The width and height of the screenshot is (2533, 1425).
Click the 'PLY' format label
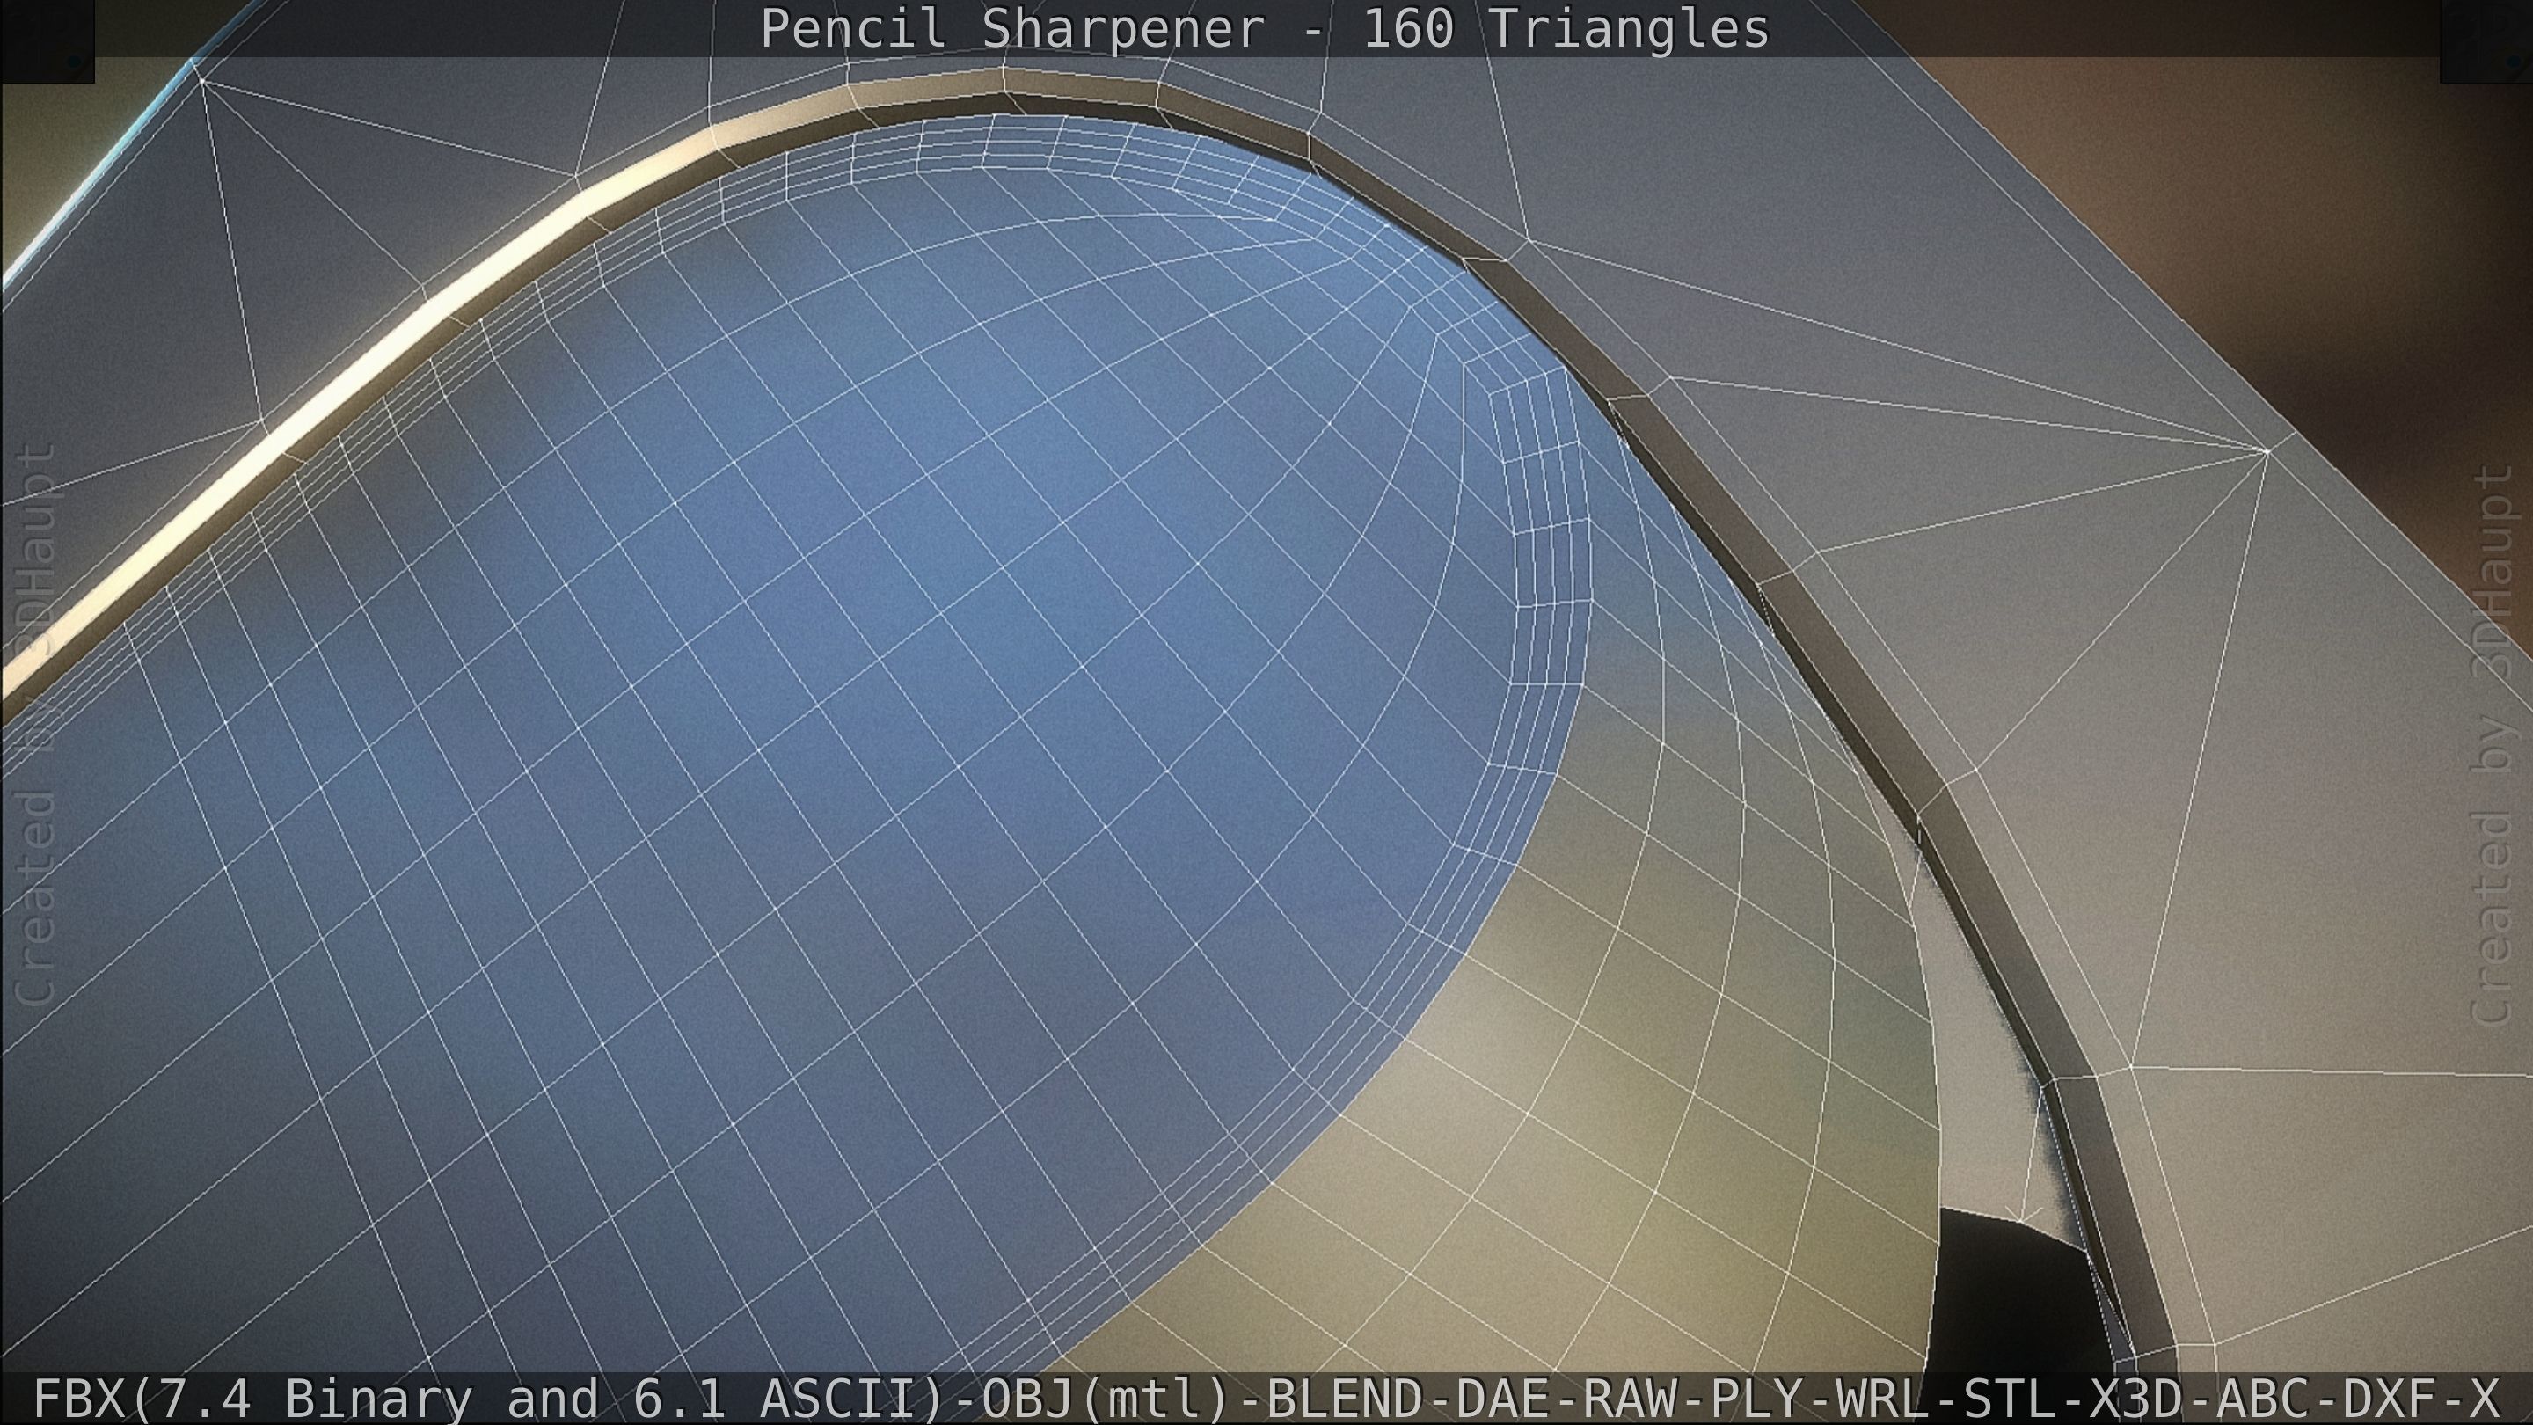[1756, 1399]
